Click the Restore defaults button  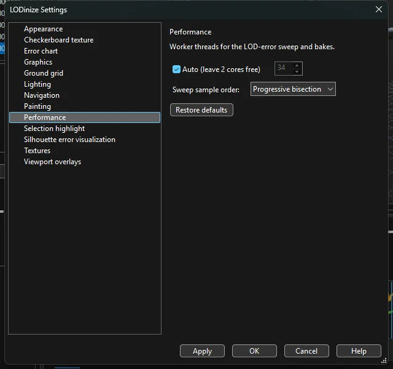pyautogui.click(x=201, y=110)
